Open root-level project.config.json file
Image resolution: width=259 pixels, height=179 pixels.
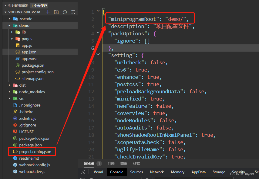[35, 152]
